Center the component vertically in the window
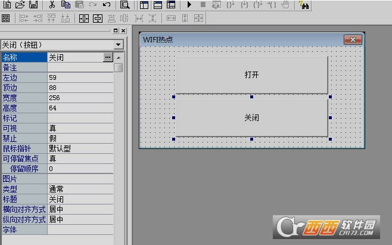Viewport: 392px width, 245px height. point(98,18)
